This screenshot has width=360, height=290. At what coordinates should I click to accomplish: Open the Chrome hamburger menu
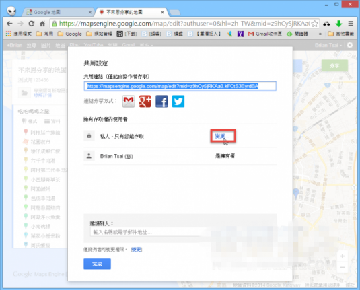coord(351,24)
